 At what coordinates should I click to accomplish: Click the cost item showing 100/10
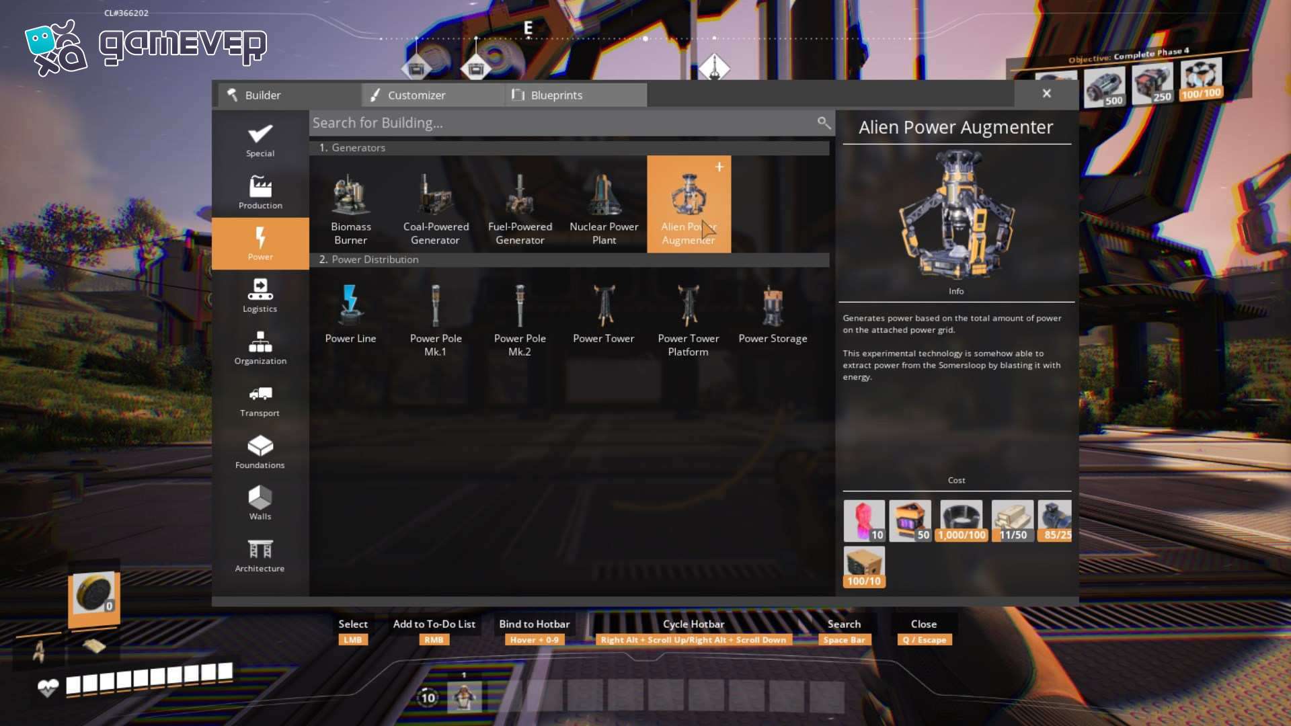click(x=865, y=567)
